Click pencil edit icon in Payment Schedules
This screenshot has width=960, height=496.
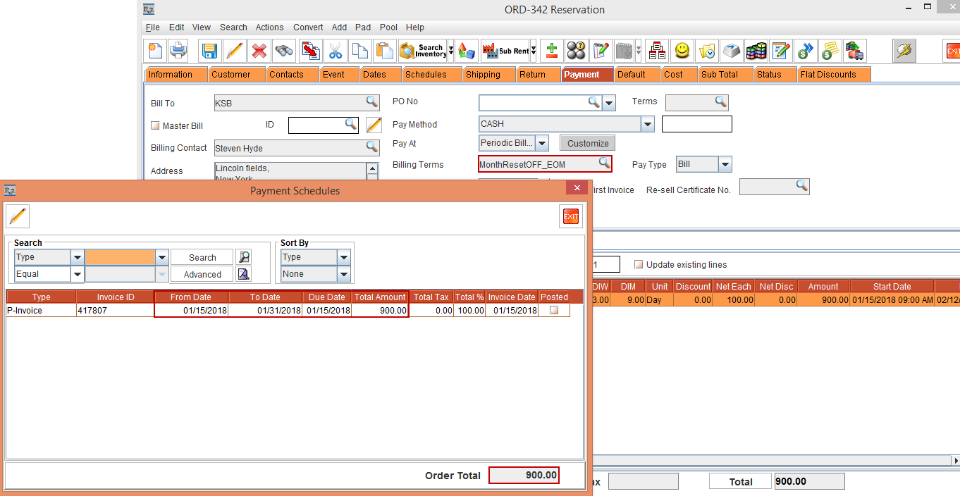tap(18, 217)
